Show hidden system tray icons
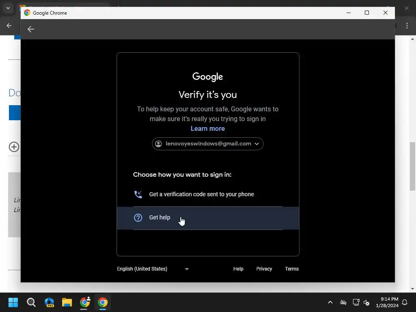416x312 pixels. [330, 302]
